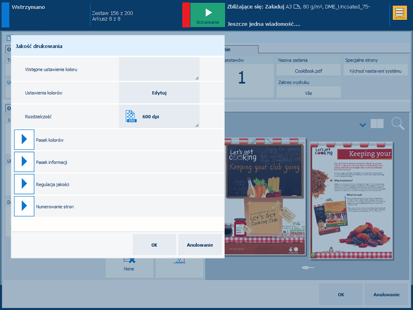This screenshot has width=413, height=310.
Task: Open the blue chevron dropdown above preview
Action: click(363, 125)
